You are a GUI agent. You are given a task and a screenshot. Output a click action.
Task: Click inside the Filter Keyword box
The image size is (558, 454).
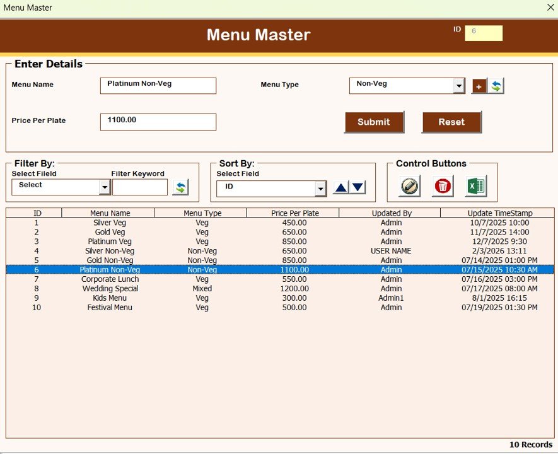[x=139, y=187]
